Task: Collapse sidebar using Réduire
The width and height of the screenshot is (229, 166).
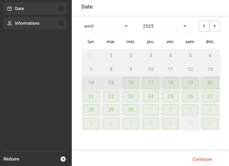Action: pyautogui.click(x=12, y=159)
